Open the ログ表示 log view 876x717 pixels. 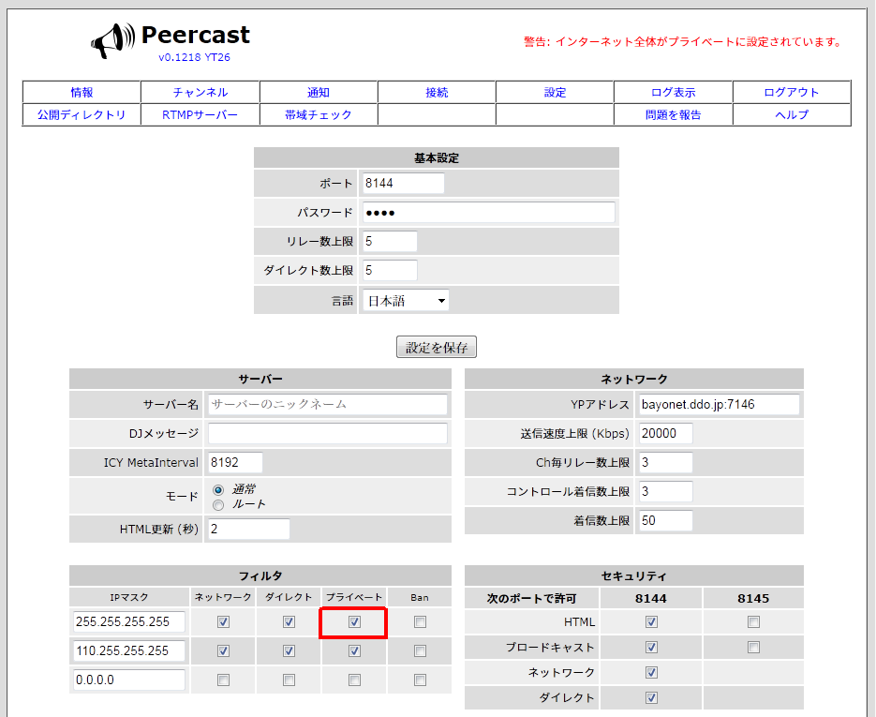click(672, 92)
